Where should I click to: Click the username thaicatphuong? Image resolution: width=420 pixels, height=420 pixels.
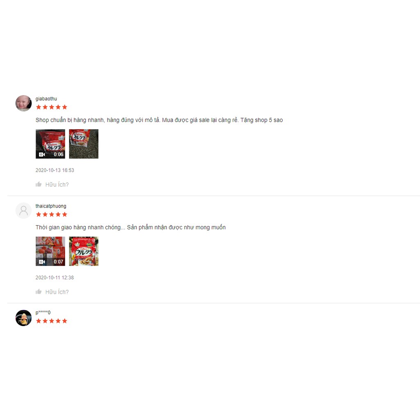[51, 206]
